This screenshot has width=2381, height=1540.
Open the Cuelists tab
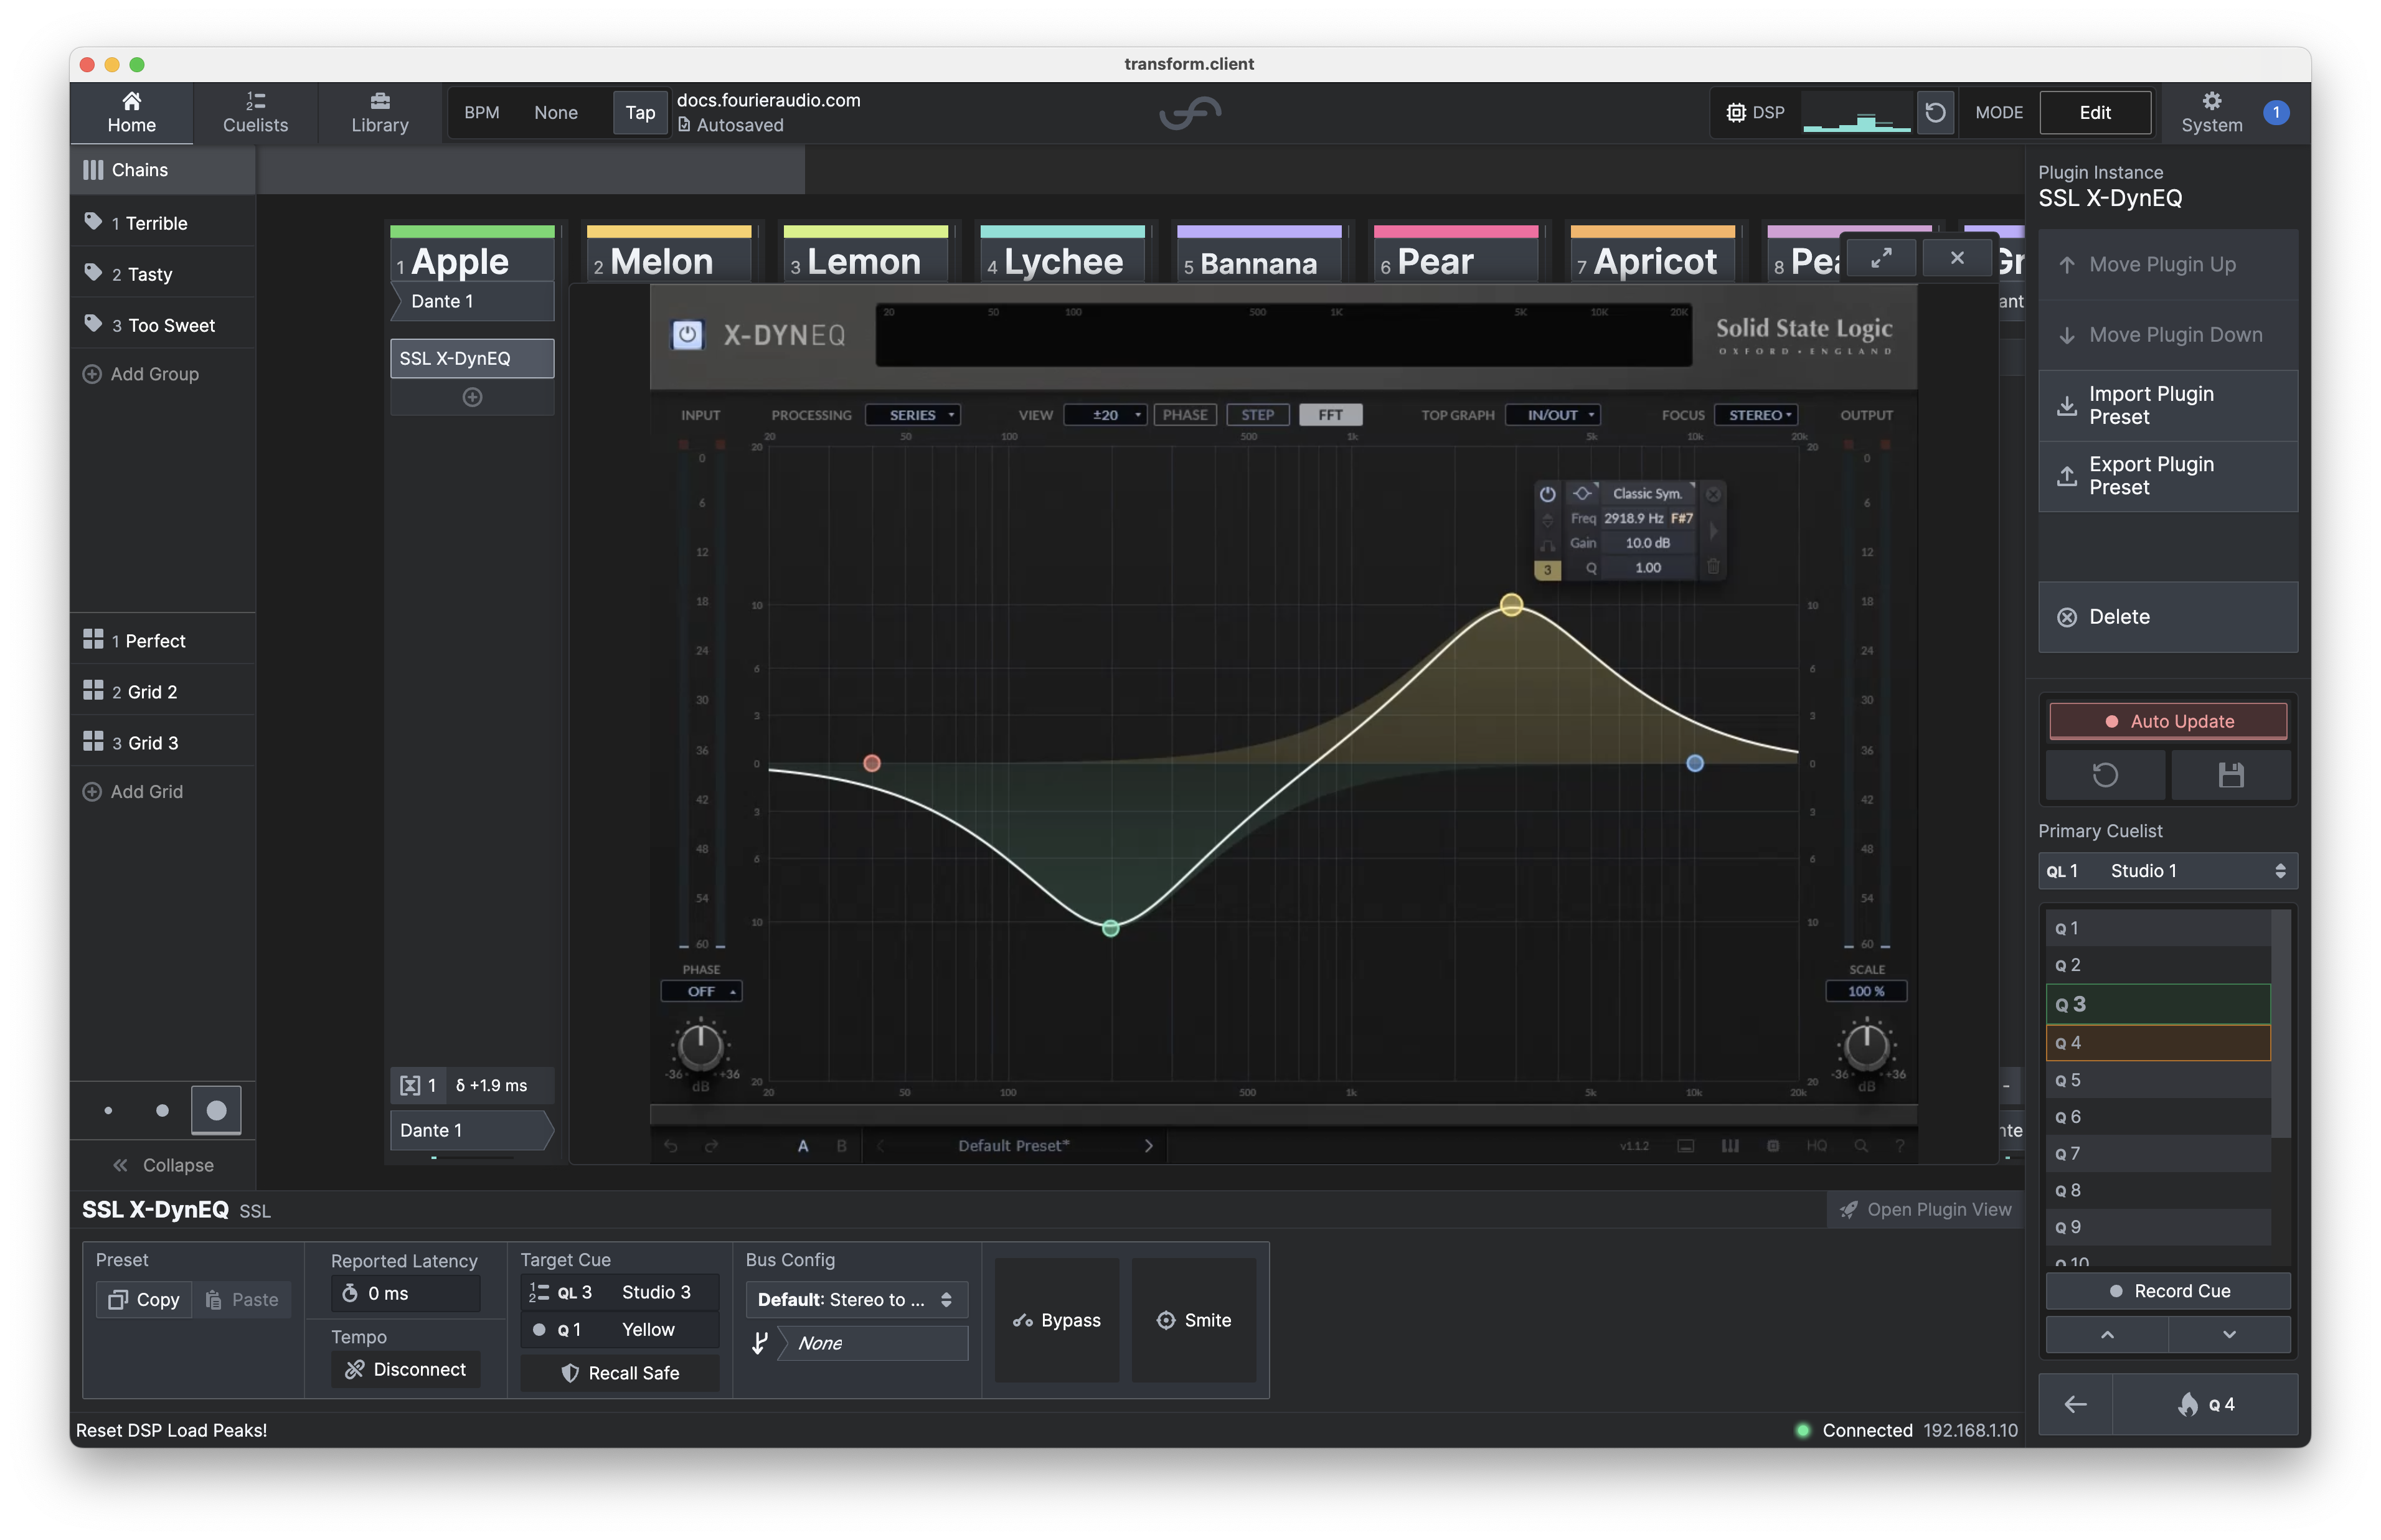coord(255,113)
